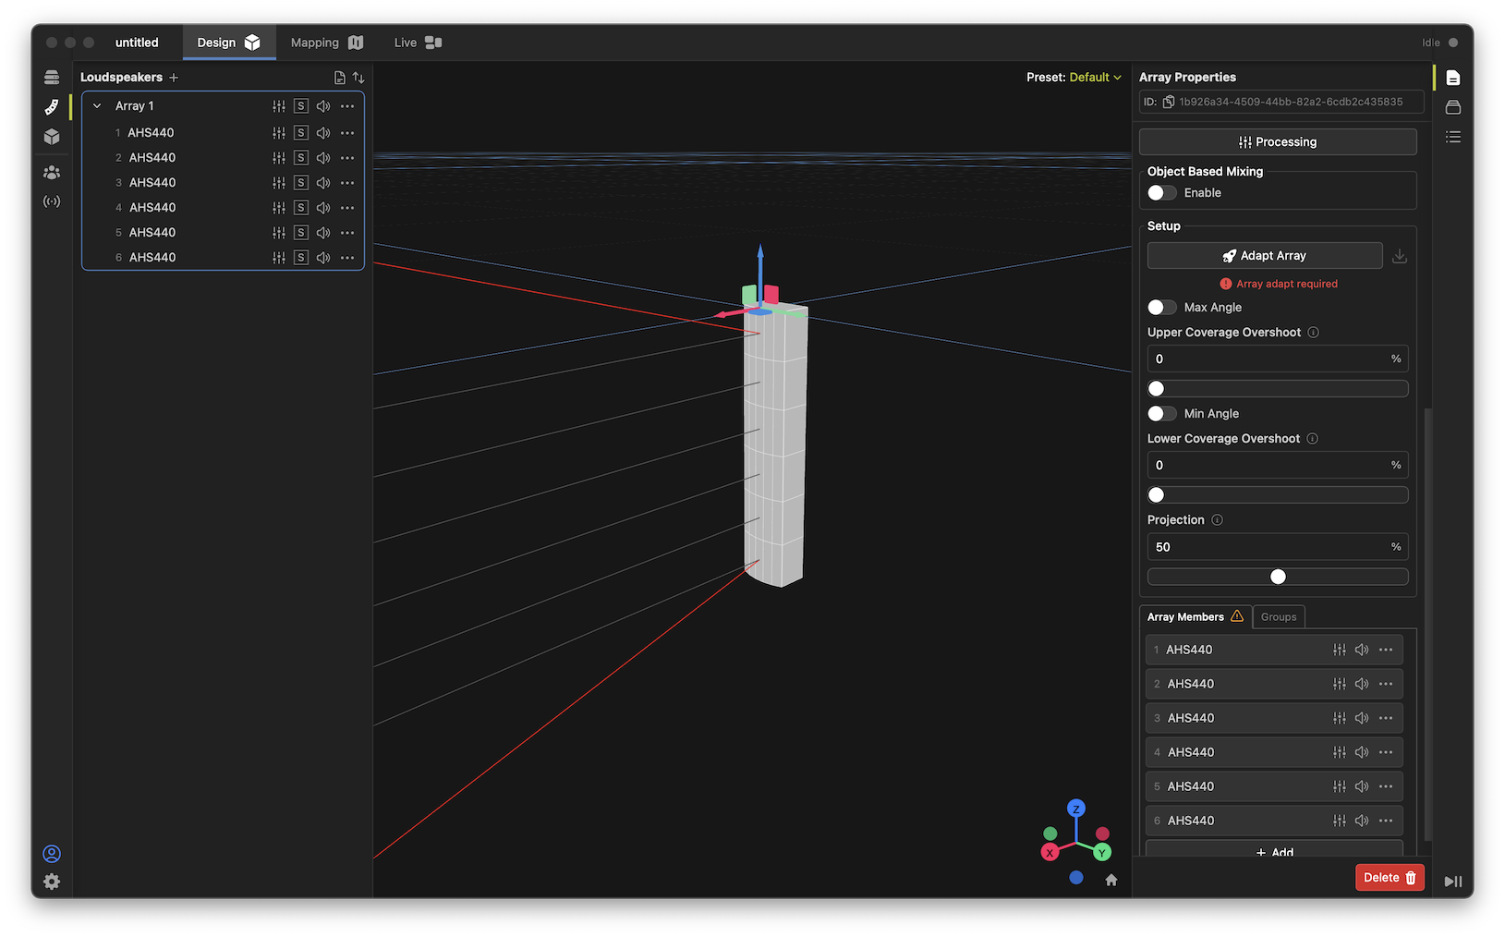Click the home view icon in viewport
Viewport: 1505px width, 937px height.
1111,880
